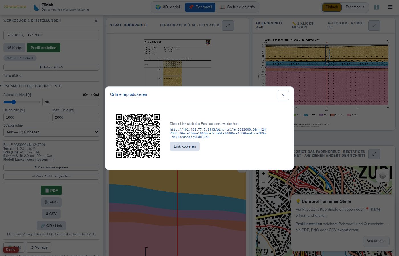Expand the Querschnitt A–B panel to fullscreen
Screen dimensions: 399x256
click(x=374, y=26)
